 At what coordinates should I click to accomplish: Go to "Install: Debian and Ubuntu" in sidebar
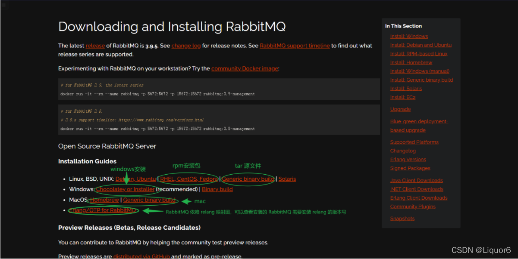pos(421,45)
